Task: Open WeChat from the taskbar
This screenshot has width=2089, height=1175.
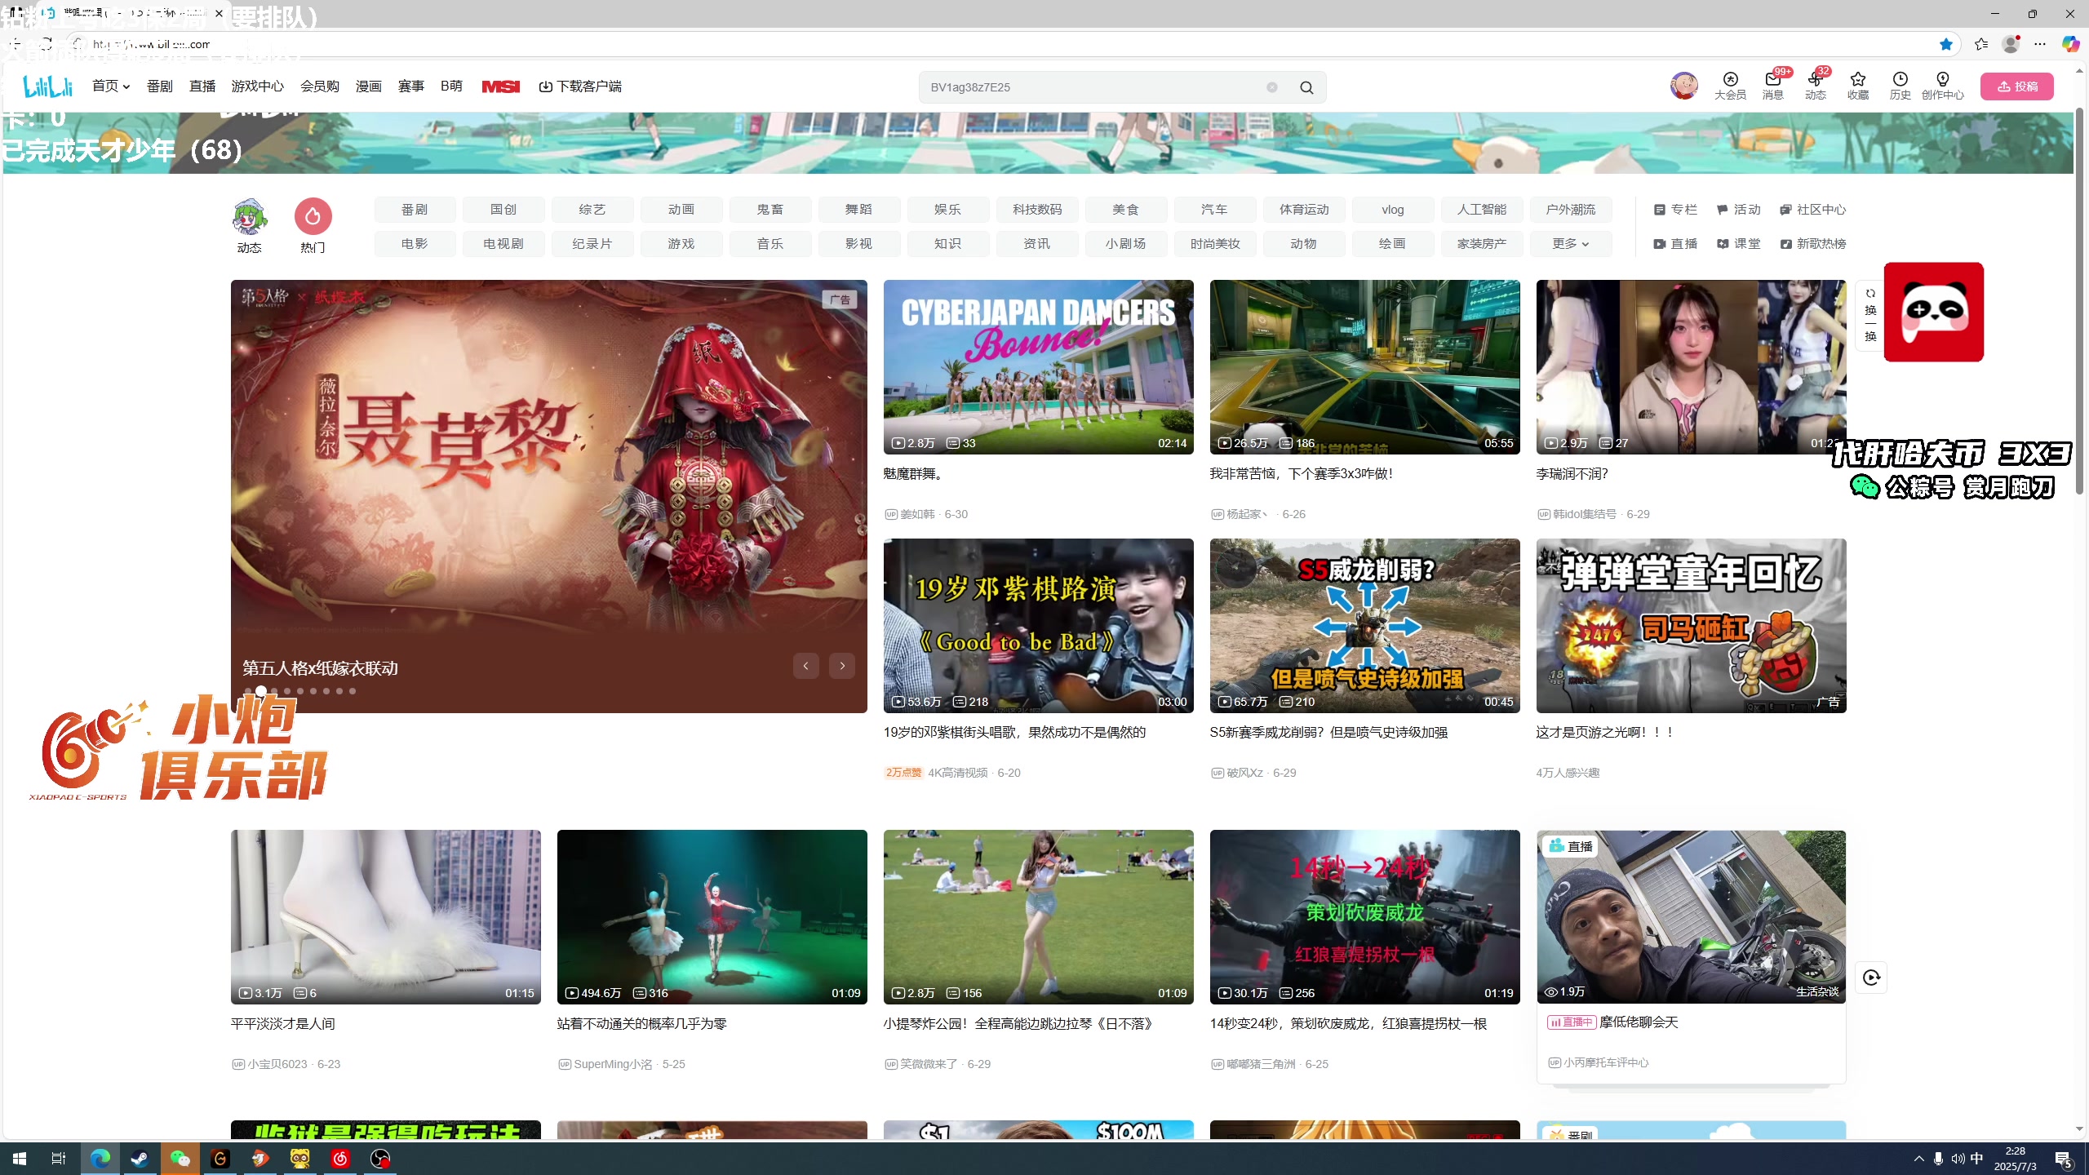Action: click(x=180, y=1159)
